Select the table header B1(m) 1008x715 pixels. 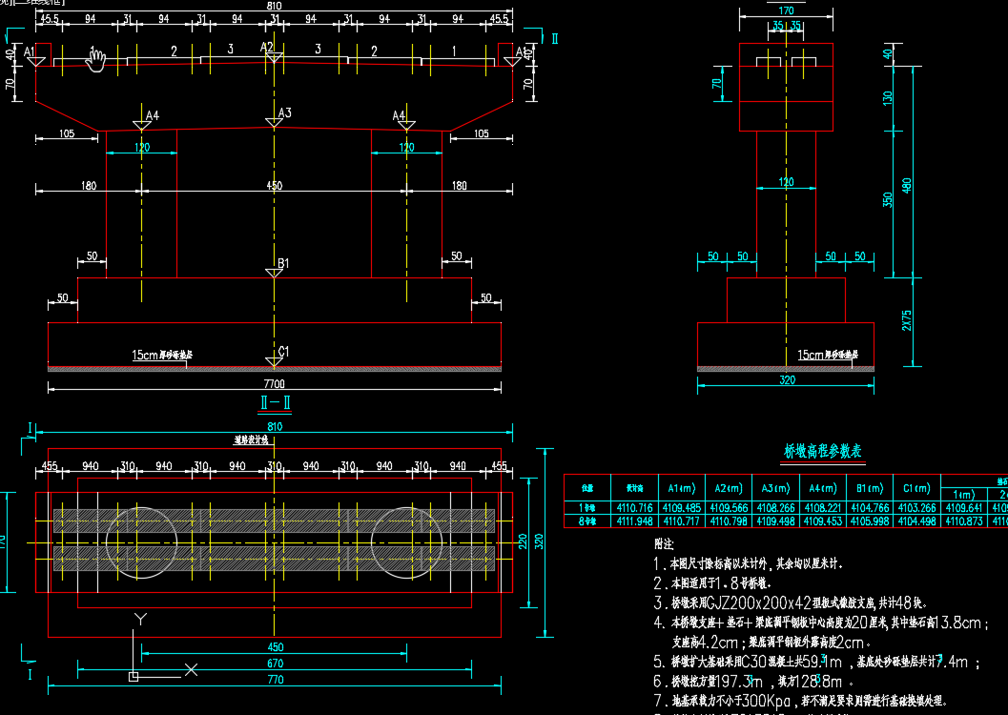(870, 488)
